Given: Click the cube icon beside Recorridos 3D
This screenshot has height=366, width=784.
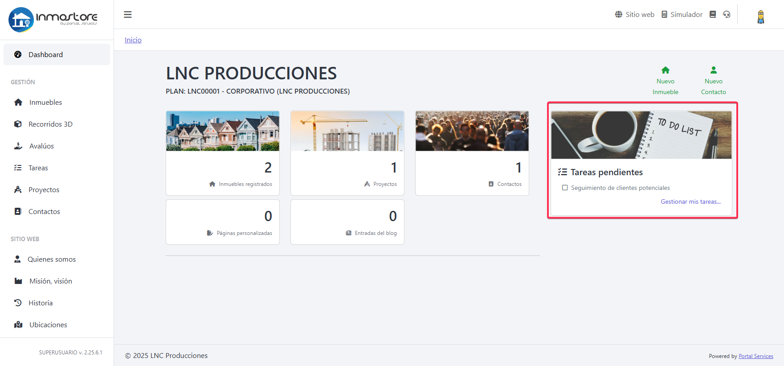Looking at the screenshot, I should (x=18, y=124).
